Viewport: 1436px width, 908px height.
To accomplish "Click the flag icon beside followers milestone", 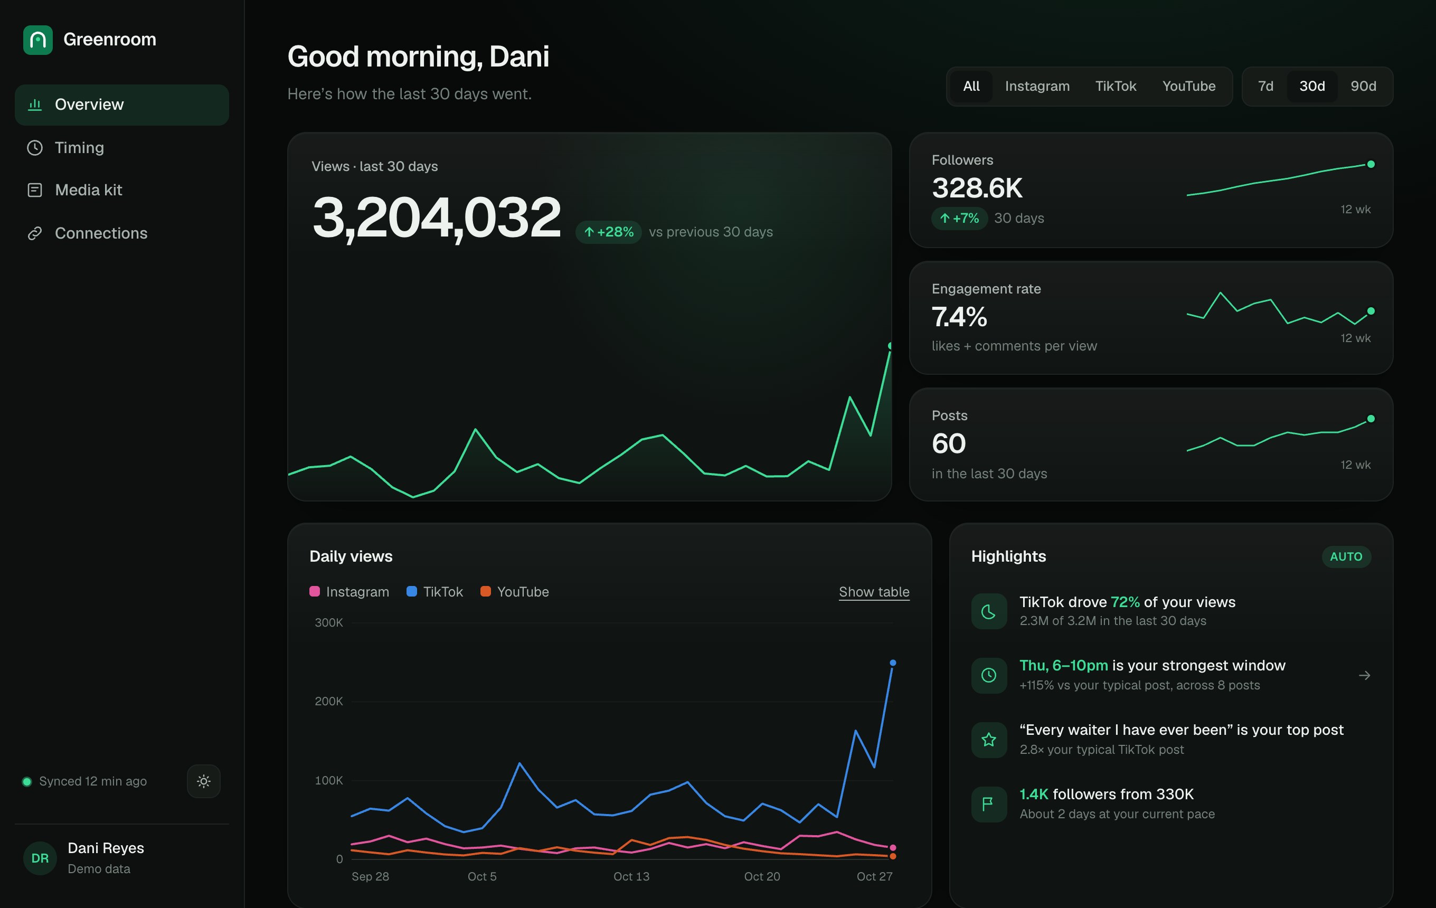I will [989, 803].
